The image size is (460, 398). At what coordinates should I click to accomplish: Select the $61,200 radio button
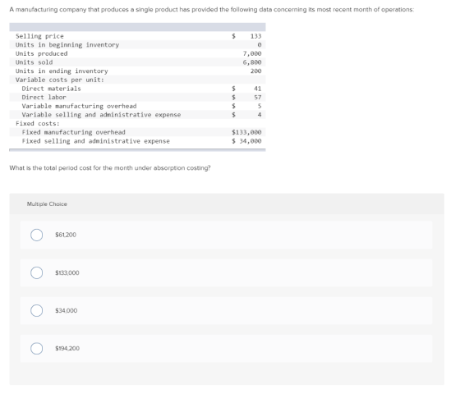(36, 235)
